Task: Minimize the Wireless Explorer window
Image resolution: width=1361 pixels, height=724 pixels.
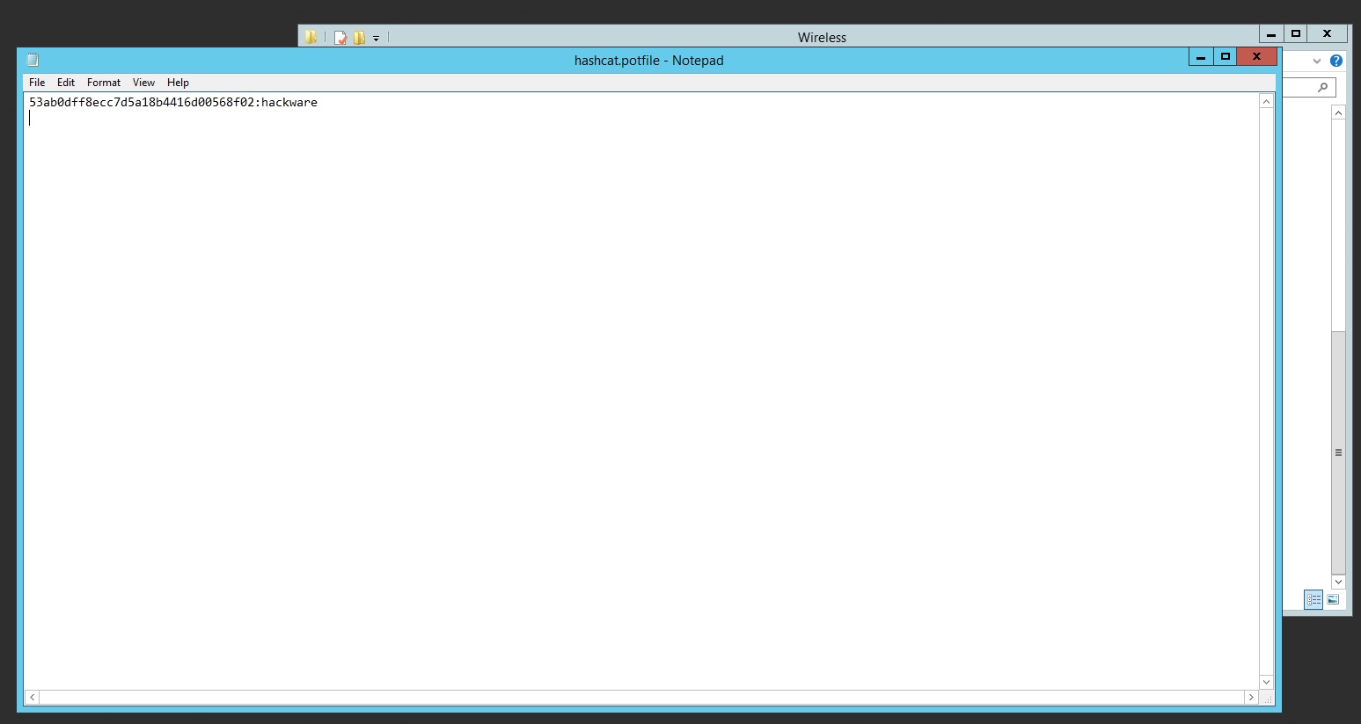Action: 1270,34
